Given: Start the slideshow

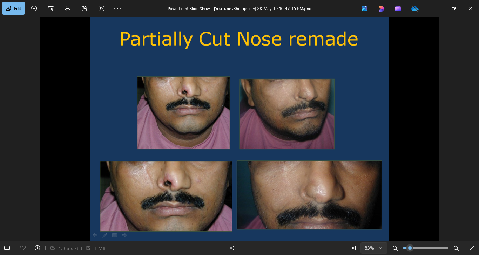Looking at the screenshot, I should 101,8.
